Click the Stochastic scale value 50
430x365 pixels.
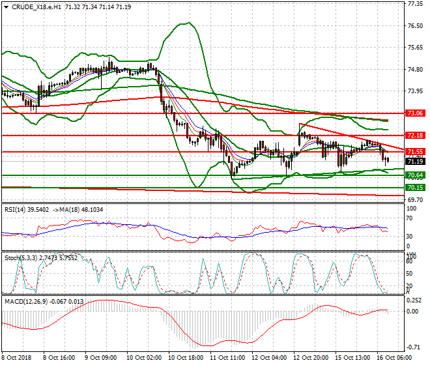tap(409, 274)
